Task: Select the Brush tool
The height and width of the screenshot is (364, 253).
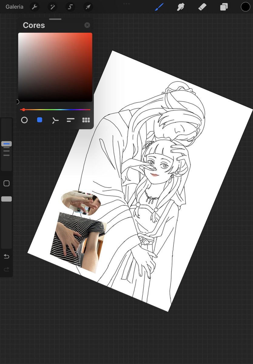Action: pyautogui.click(x=159, y=7)
